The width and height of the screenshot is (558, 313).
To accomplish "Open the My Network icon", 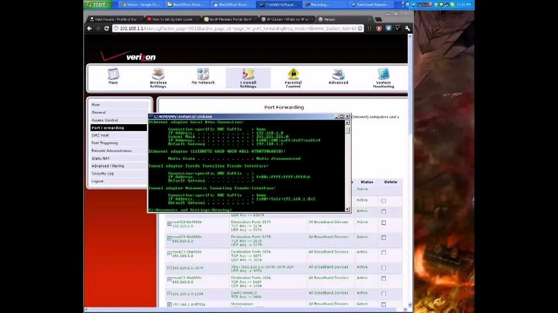I will coord(203,77).
